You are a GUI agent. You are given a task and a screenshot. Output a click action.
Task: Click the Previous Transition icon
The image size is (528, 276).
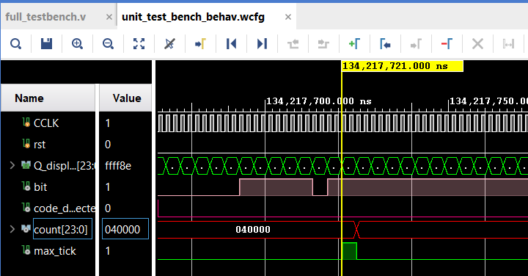tap(293, 44)
